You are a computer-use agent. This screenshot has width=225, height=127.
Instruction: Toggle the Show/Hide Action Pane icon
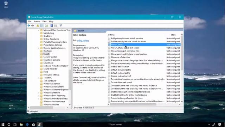pyautogui.click(x=56, y=26)
